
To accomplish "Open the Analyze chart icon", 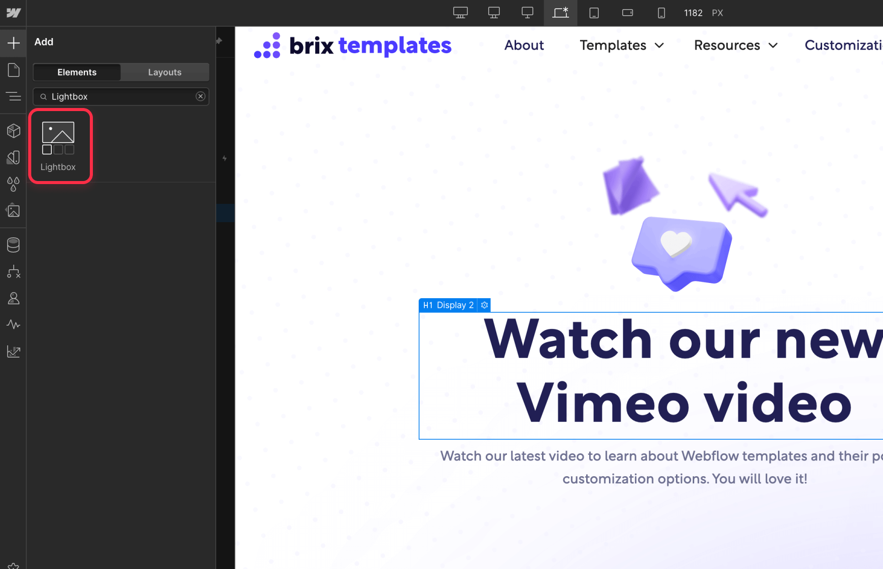I will tap(13, 351).
